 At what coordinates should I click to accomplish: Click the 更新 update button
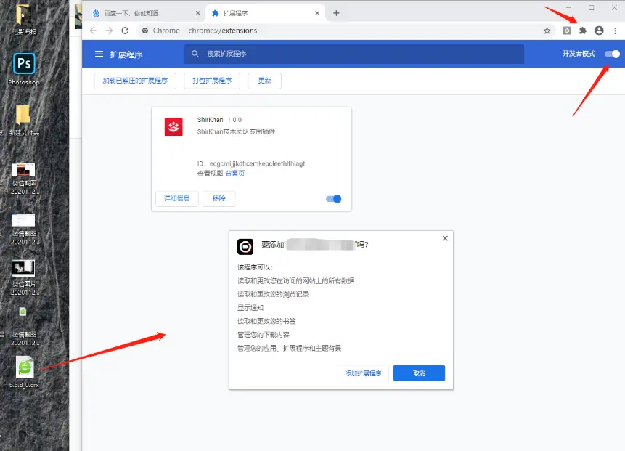point(264,81)
